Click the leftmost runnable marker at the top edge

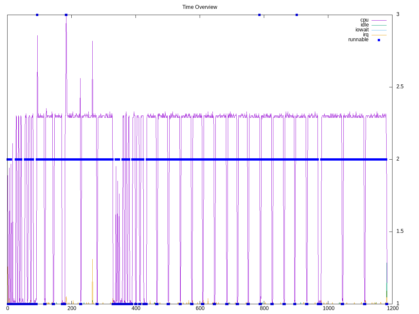tap(37, 15)
